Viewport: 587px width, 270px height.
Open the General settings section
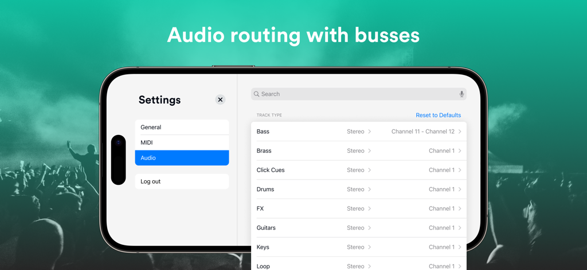click(x=182, y=128)
